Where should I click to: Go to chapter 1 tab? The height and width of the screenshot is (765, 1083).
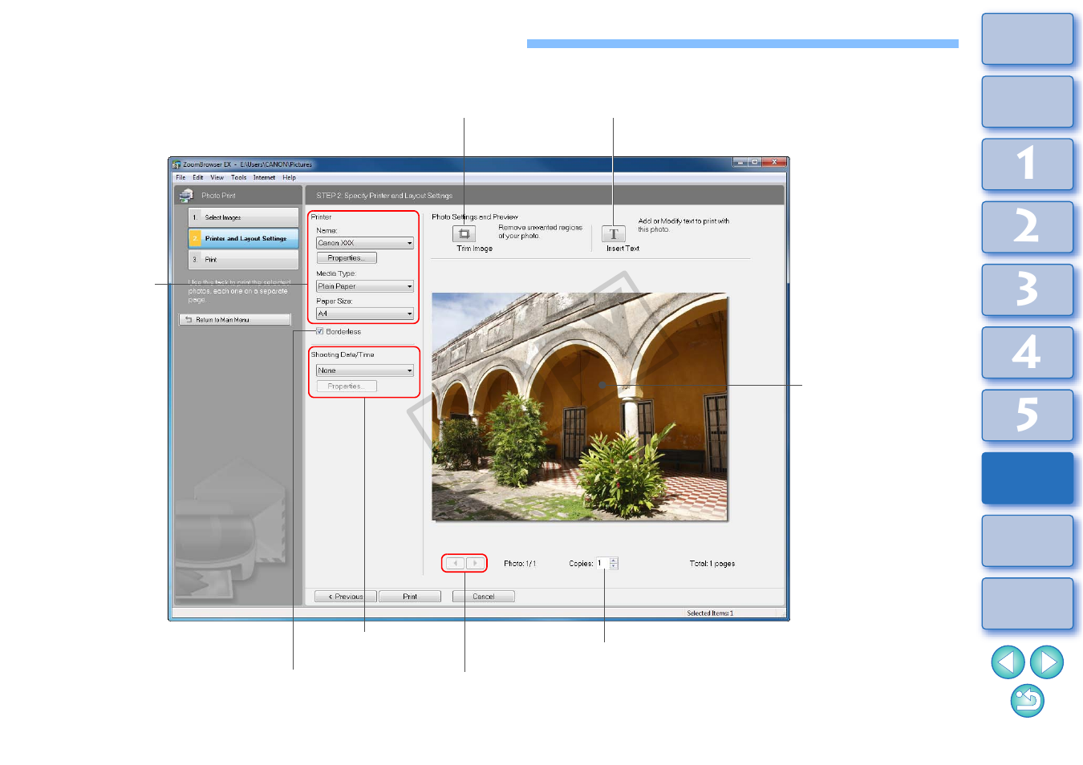pyautogui.click(x=1028, y=164)
